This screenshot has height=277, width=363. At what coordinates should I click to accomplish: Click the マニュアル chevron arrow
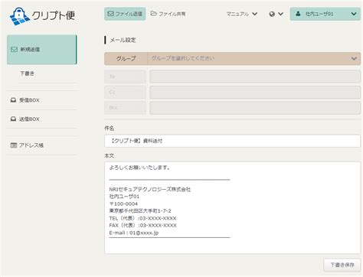pyautogui.click(x=254, y=14)
